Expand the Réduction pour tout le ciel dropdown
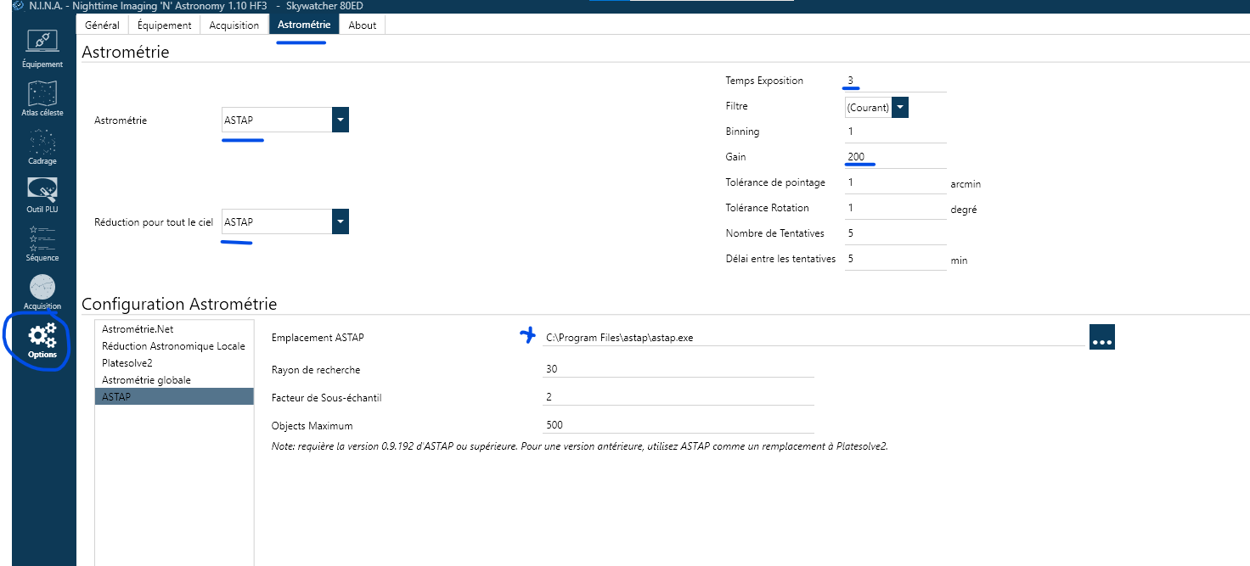The height and width of the screenshot is (566, 1250). pyautogui.click(x=340, y=222)
